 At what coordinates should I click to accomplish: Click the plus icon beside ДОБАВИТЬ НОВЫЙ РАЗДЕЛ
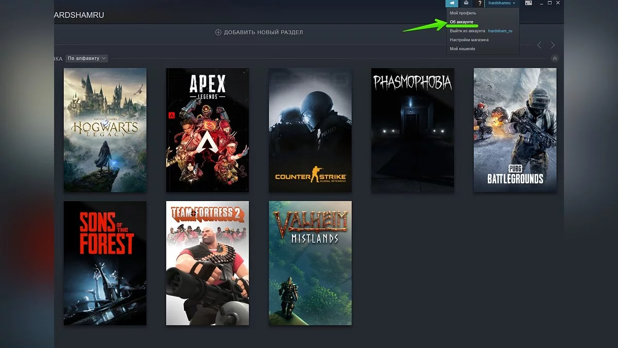point(218,32)
